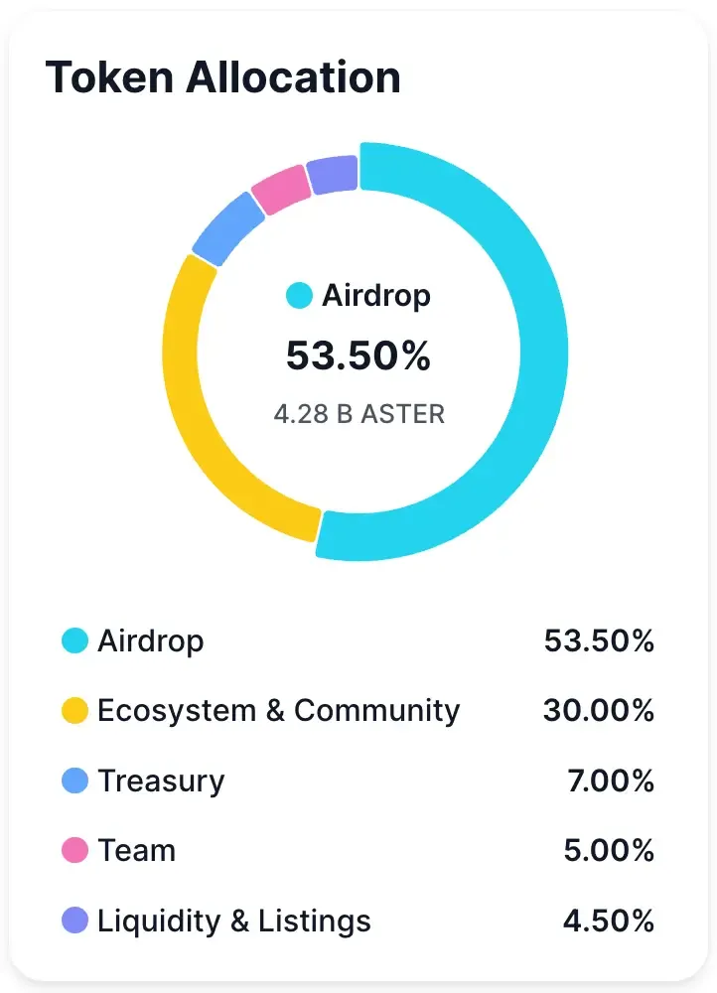Select the Team legend label
Viewport: 717px width, 993px height.
click(x=136, y=851)
